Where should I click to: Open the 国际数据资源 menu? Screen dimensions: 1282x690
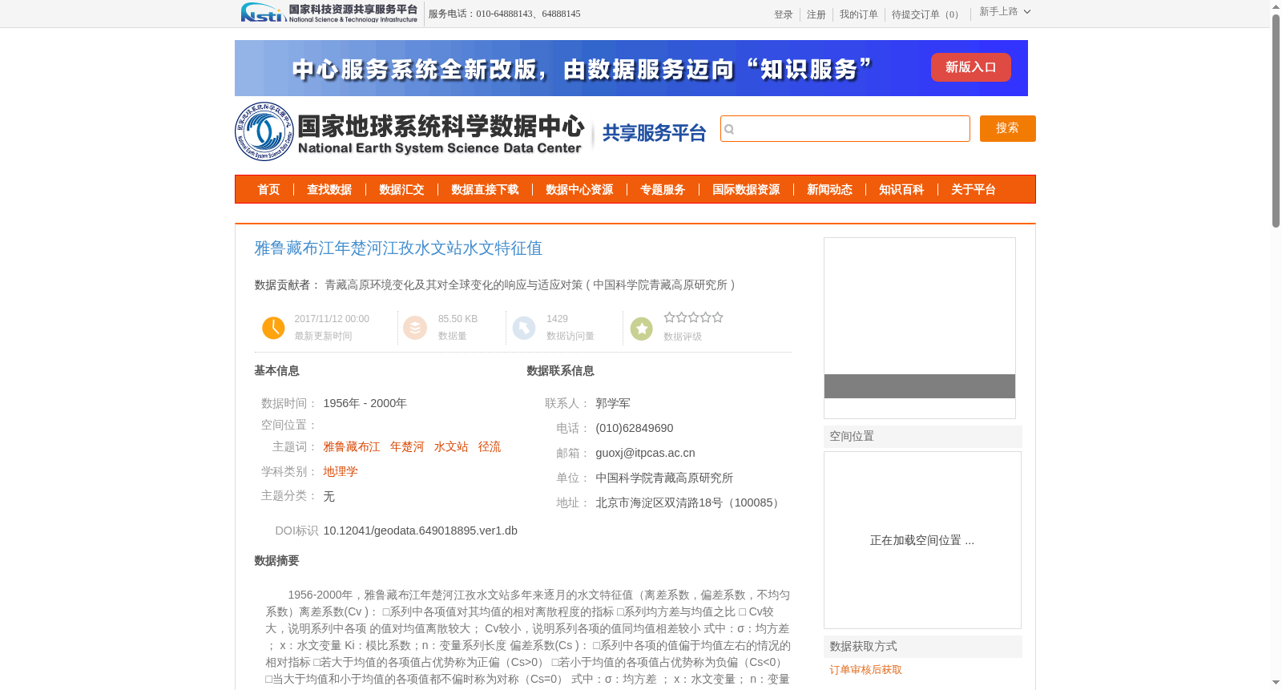[746, 190]
